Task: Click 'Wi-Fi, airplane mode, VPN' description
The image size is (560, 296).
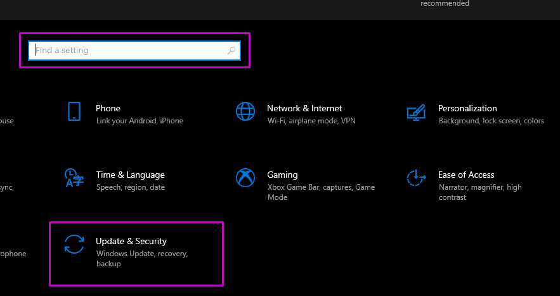Action: (x=311, y=121)
